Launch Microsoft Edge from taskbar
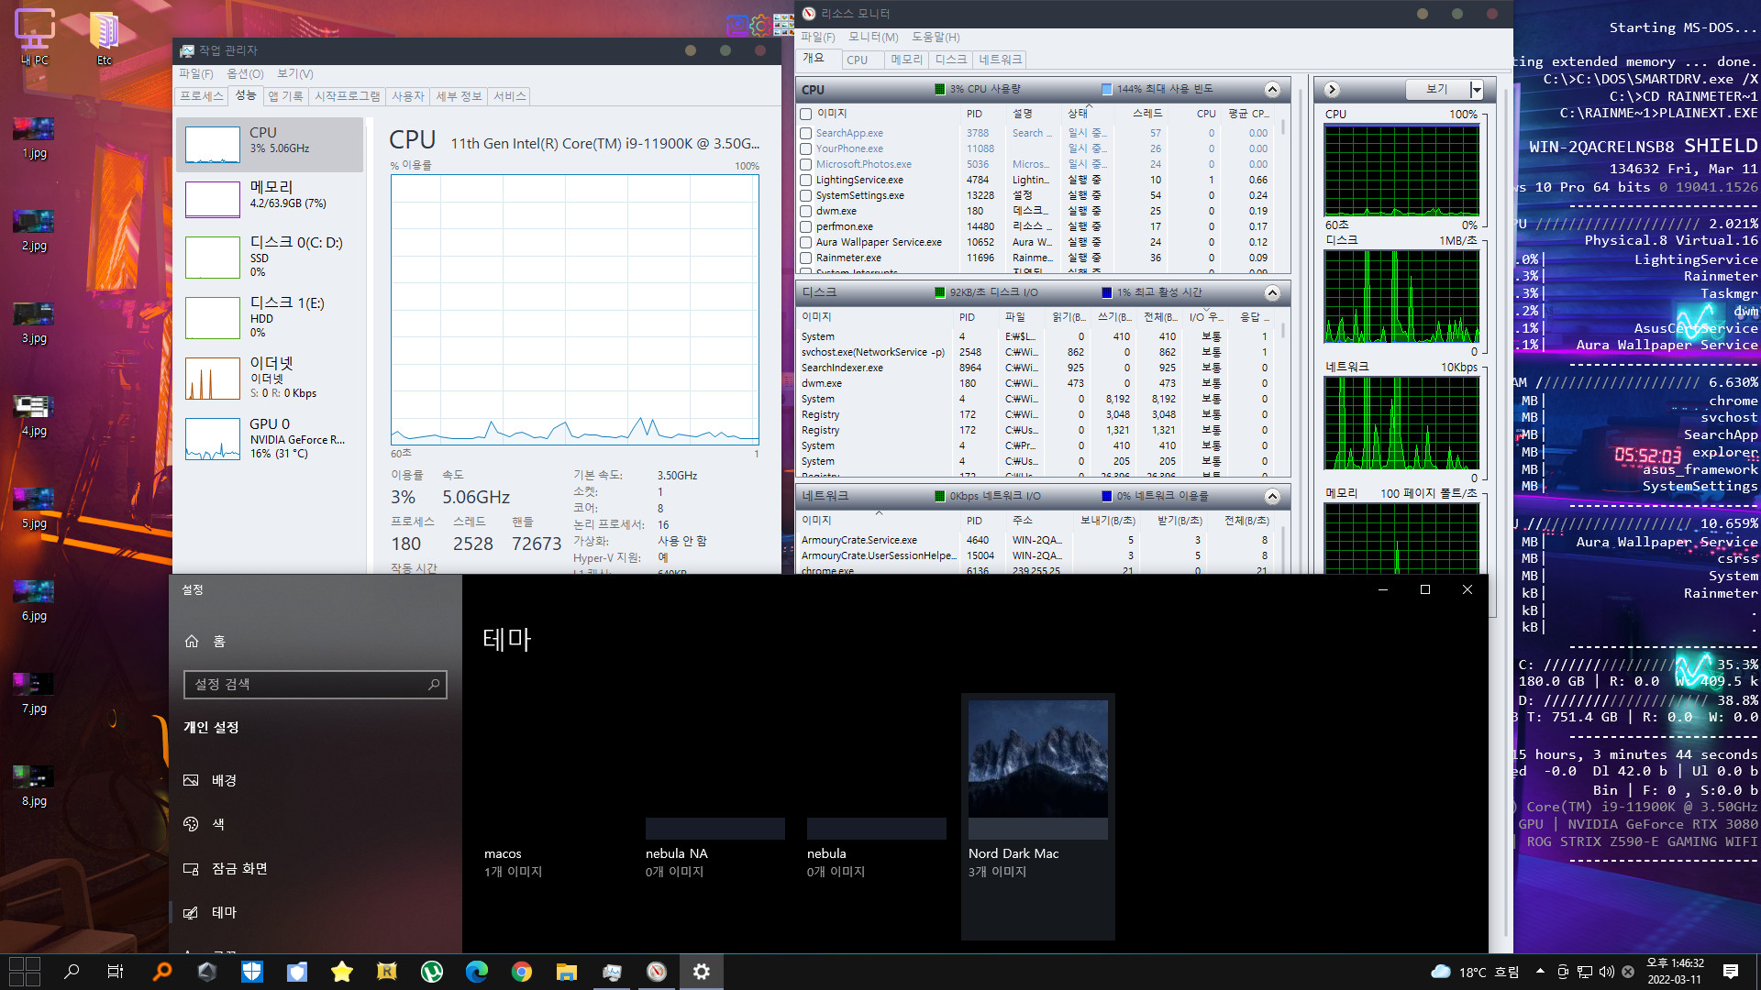1761x990 pixels. pyautogui.click(x=477, y=972)
